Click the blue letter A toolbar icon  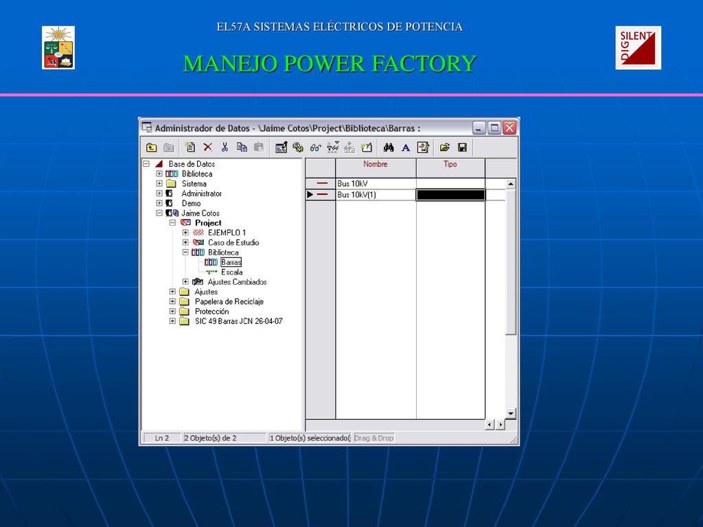[x=406, y=148]
